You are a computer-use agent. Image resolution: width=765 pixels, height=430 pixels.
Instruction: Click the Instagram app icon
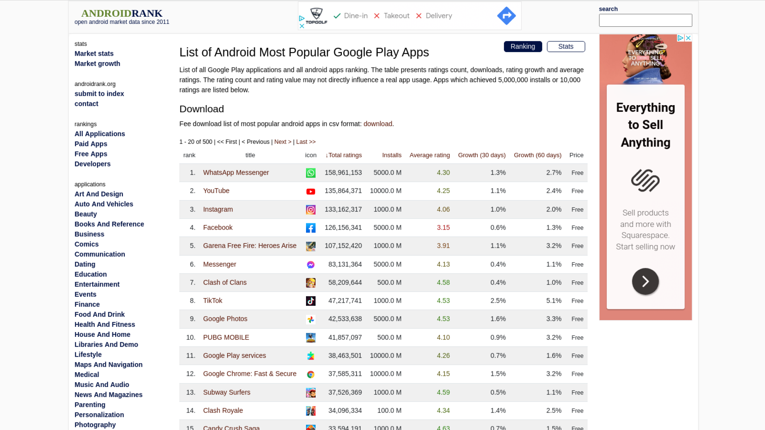[310, 210]
